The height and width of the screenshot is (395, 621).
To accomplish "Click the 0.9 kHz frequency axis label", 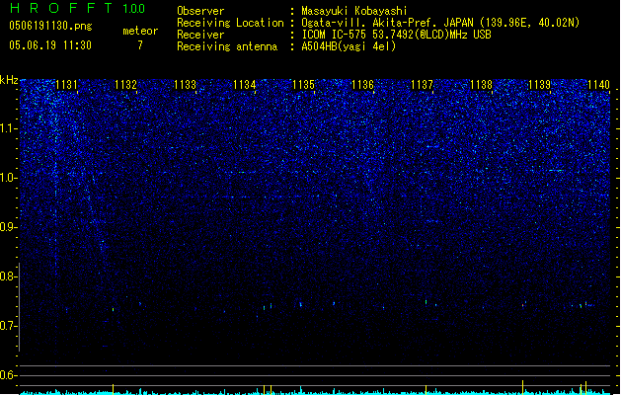I will click(9, 227).
